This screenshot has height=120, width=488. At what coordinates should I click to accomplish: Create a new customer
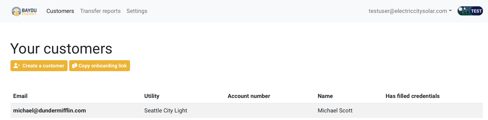click(x=39, y=66)
